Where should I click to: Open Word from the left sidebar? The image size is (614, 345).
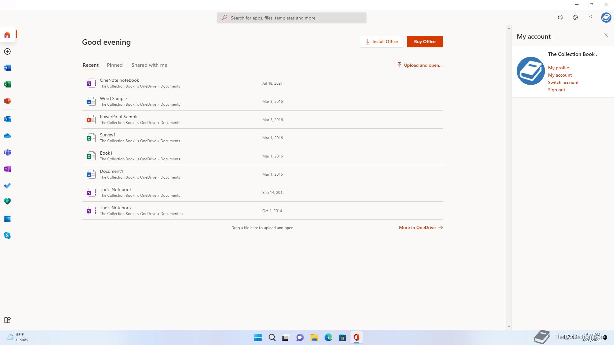pyautogui.click(x=7, y=68)
